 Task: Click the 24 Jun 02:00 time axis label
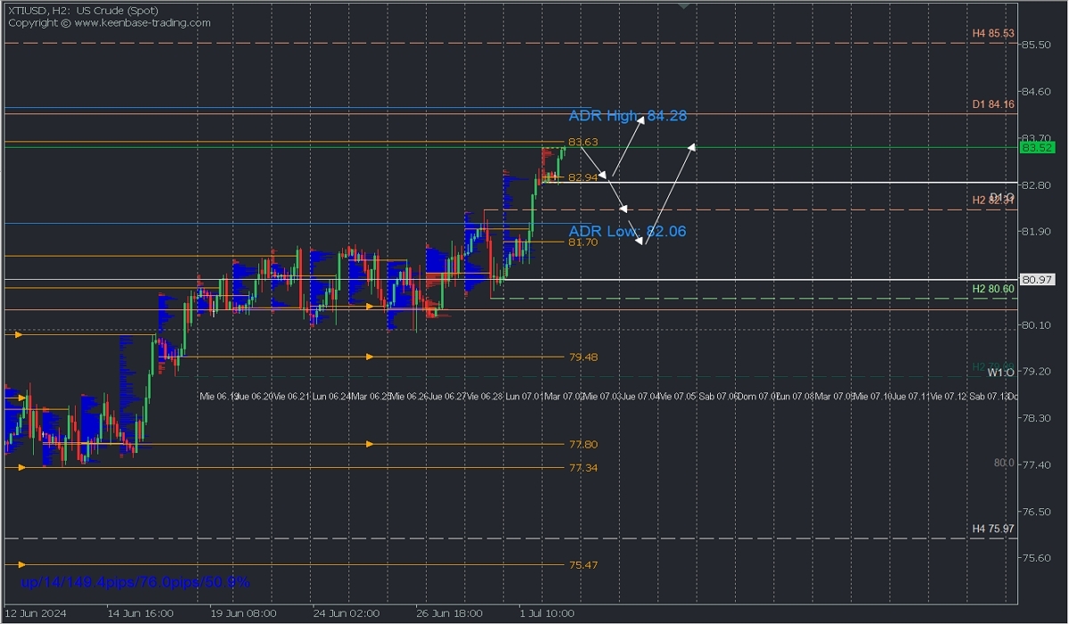pos(347,613)
